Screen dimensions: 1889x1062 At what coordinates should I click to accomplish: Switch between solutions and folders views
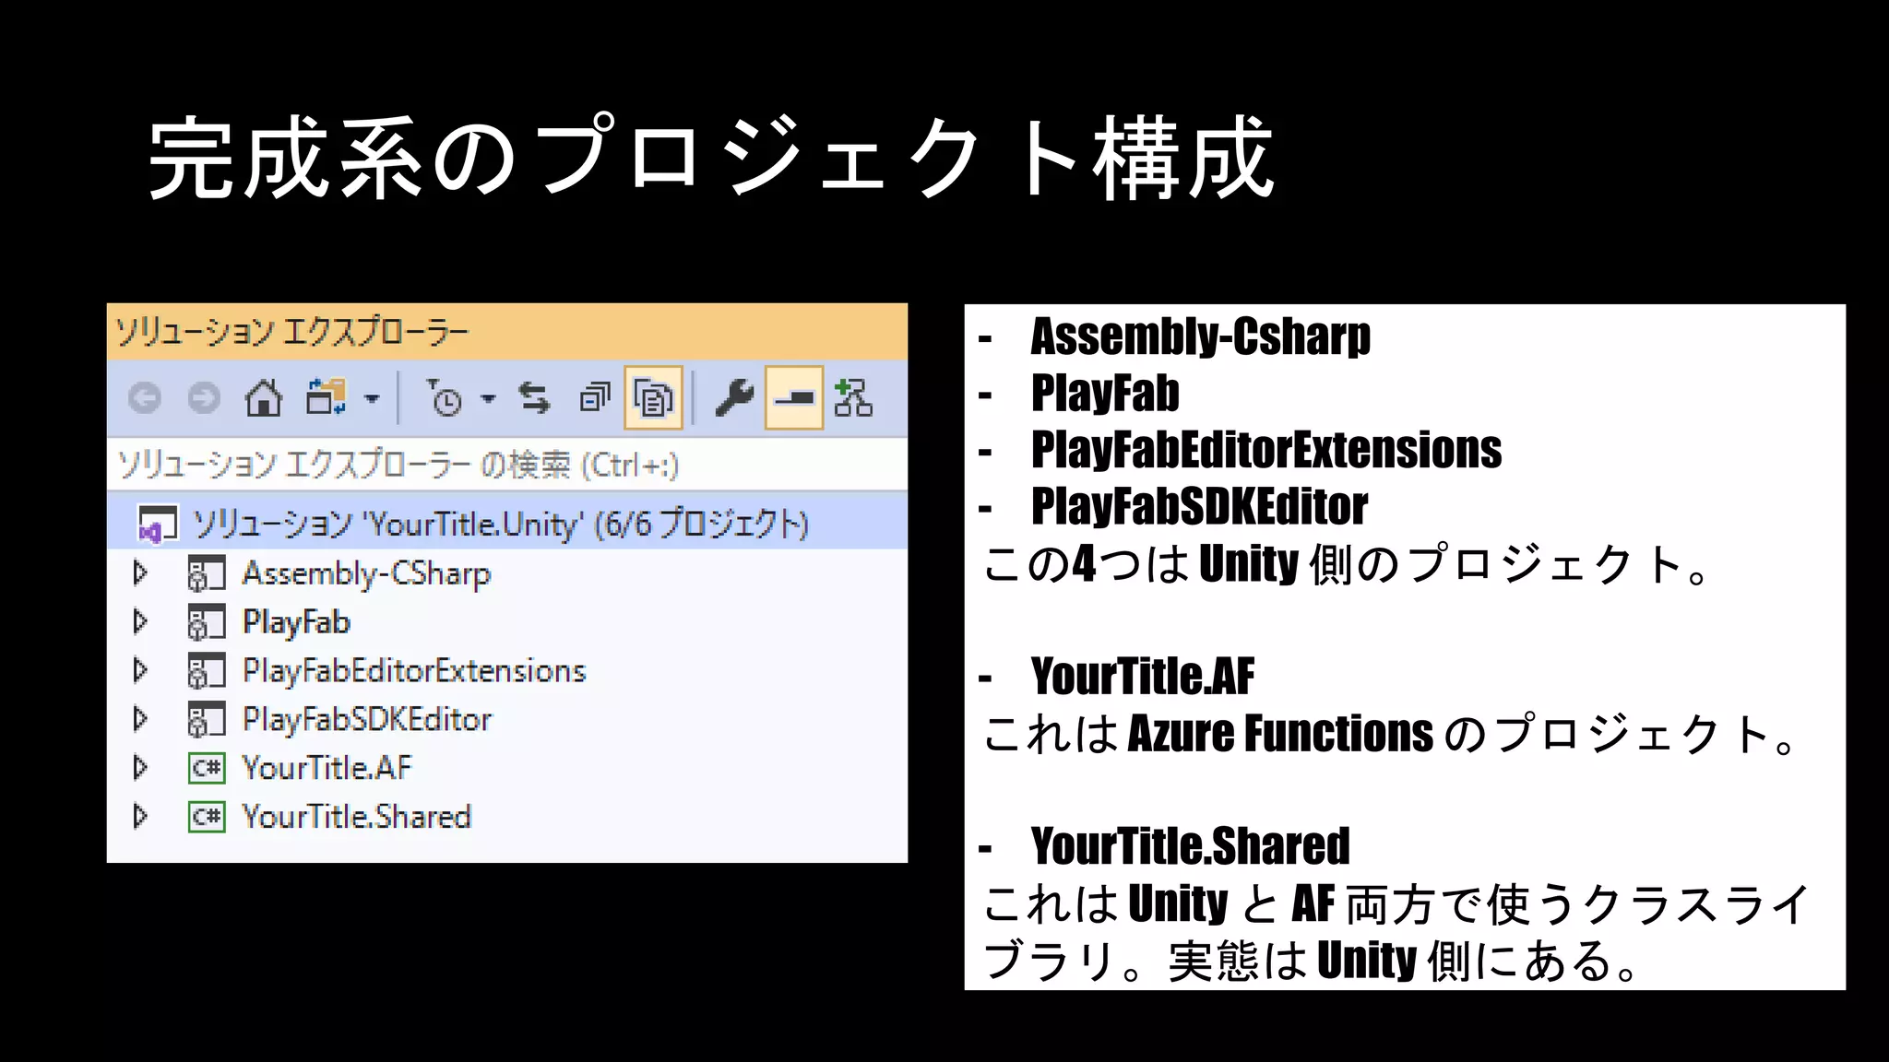pos(327,398)
